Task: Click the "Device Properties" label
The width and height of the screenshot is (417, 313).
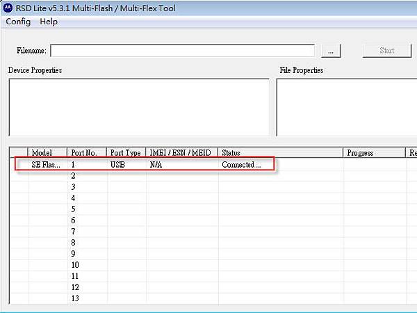Action: 35,70
